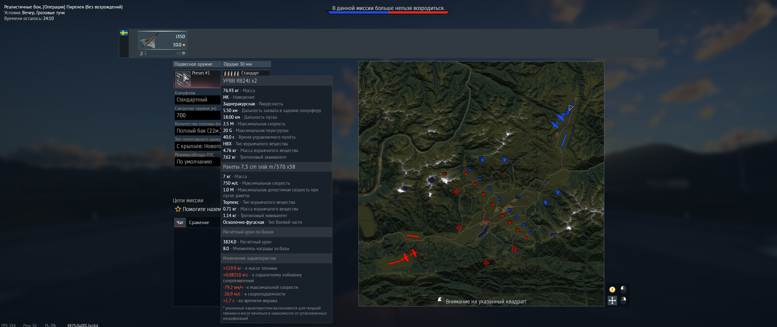Switch to the Сражение tab
The width and height of the screenshot is (777, 327).
pyautogui.click(x=199, y=223)
